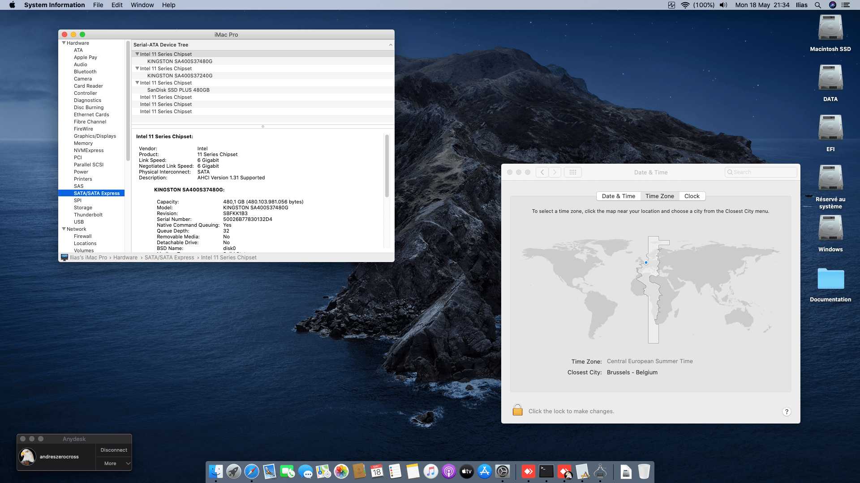Open Reminders from the dock
Image resolution: width=860 pixels, height=483 pixels.
point(395,471)
